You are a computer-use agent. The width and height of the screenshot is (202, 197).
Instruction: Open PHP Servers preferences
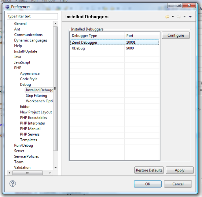30,134
